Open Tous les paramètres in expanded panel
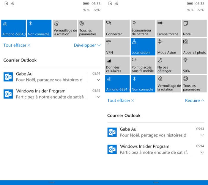The height and width of the screenshot is (185, 208). click(x=194, y=84)
